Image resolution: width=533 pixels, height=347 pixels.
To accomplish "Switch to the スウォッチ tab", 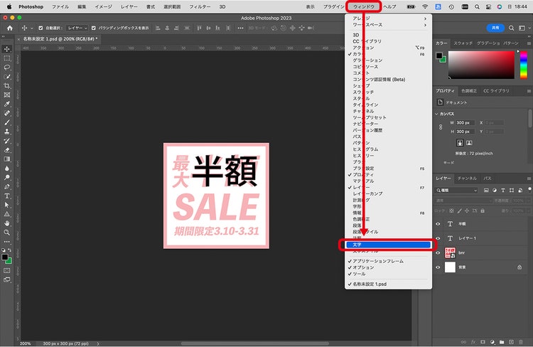I will point(463,43).
